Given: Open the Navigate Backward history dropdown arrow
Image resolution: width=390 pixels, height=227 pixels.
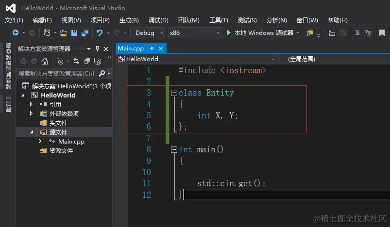Looking at the screenshot, I should pos(24,33).
